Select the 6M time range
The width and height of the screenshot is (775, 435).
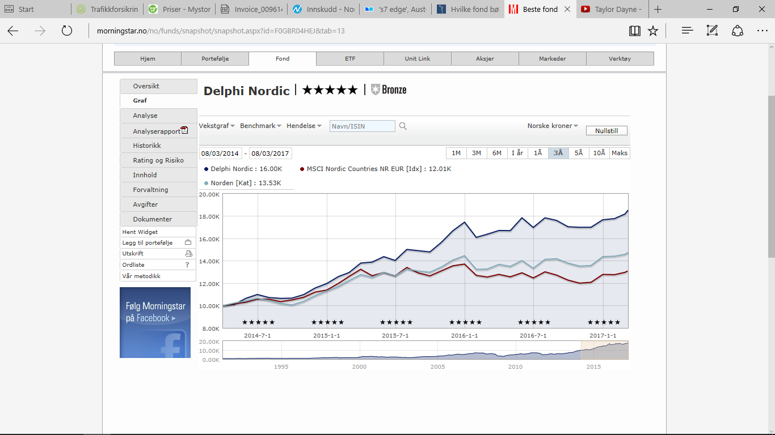pos(497,153)
